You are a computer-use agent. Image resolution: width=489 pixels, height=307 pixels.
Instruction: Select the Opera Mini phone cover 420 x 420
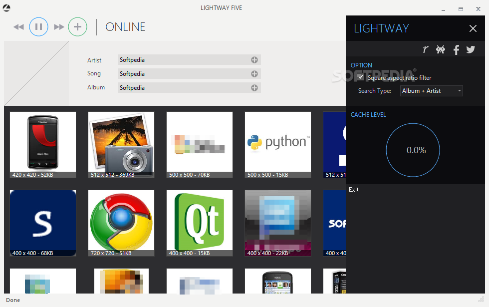click(x=43, y=145)
